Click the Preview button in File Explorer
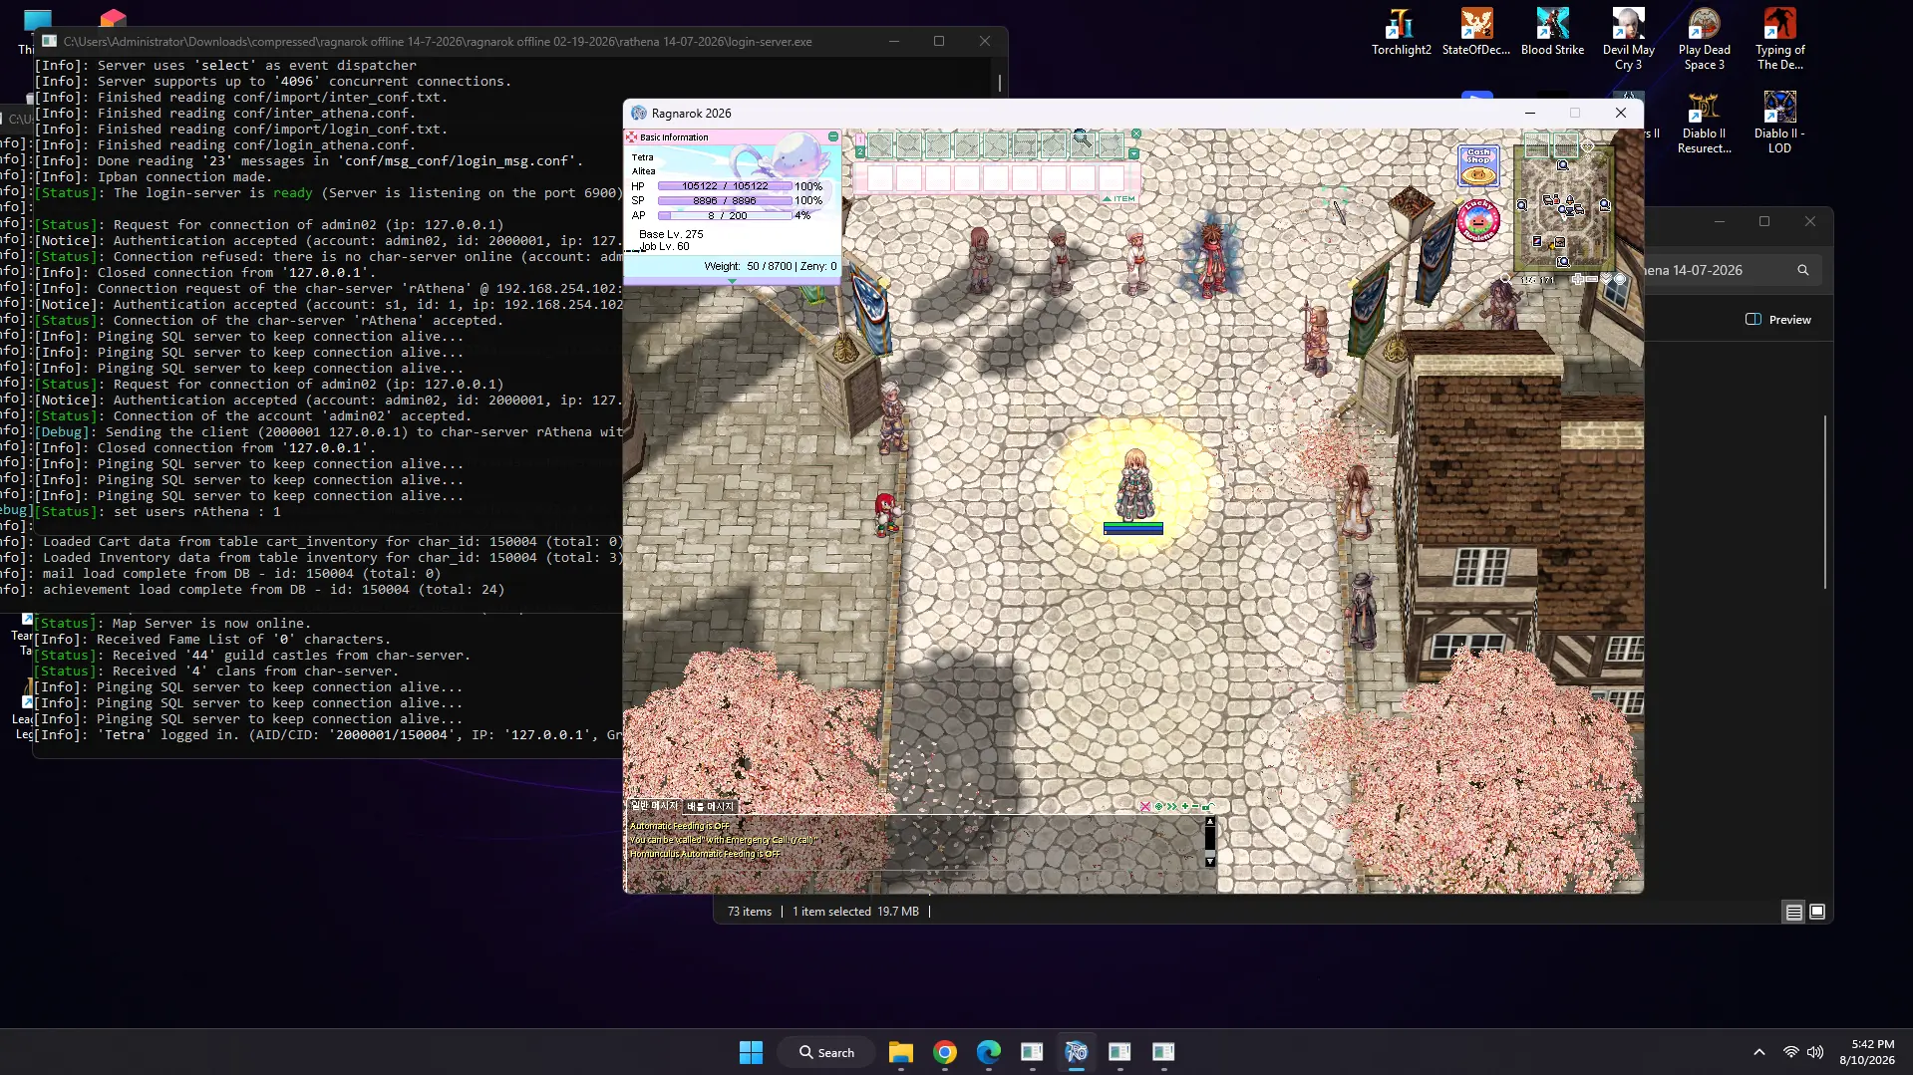 [1778, 320]
